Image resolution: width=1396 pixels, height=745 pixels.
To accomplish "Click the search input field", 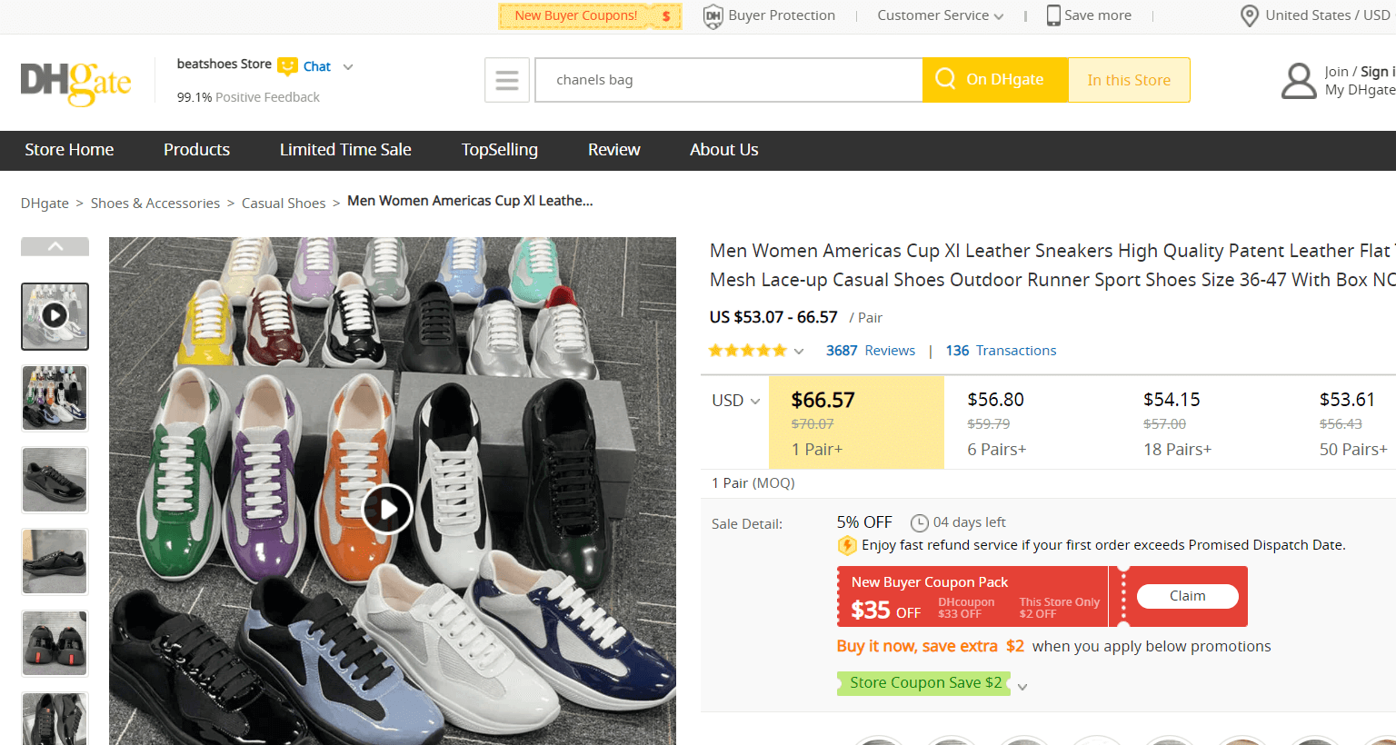I will (x=729, y=80).
